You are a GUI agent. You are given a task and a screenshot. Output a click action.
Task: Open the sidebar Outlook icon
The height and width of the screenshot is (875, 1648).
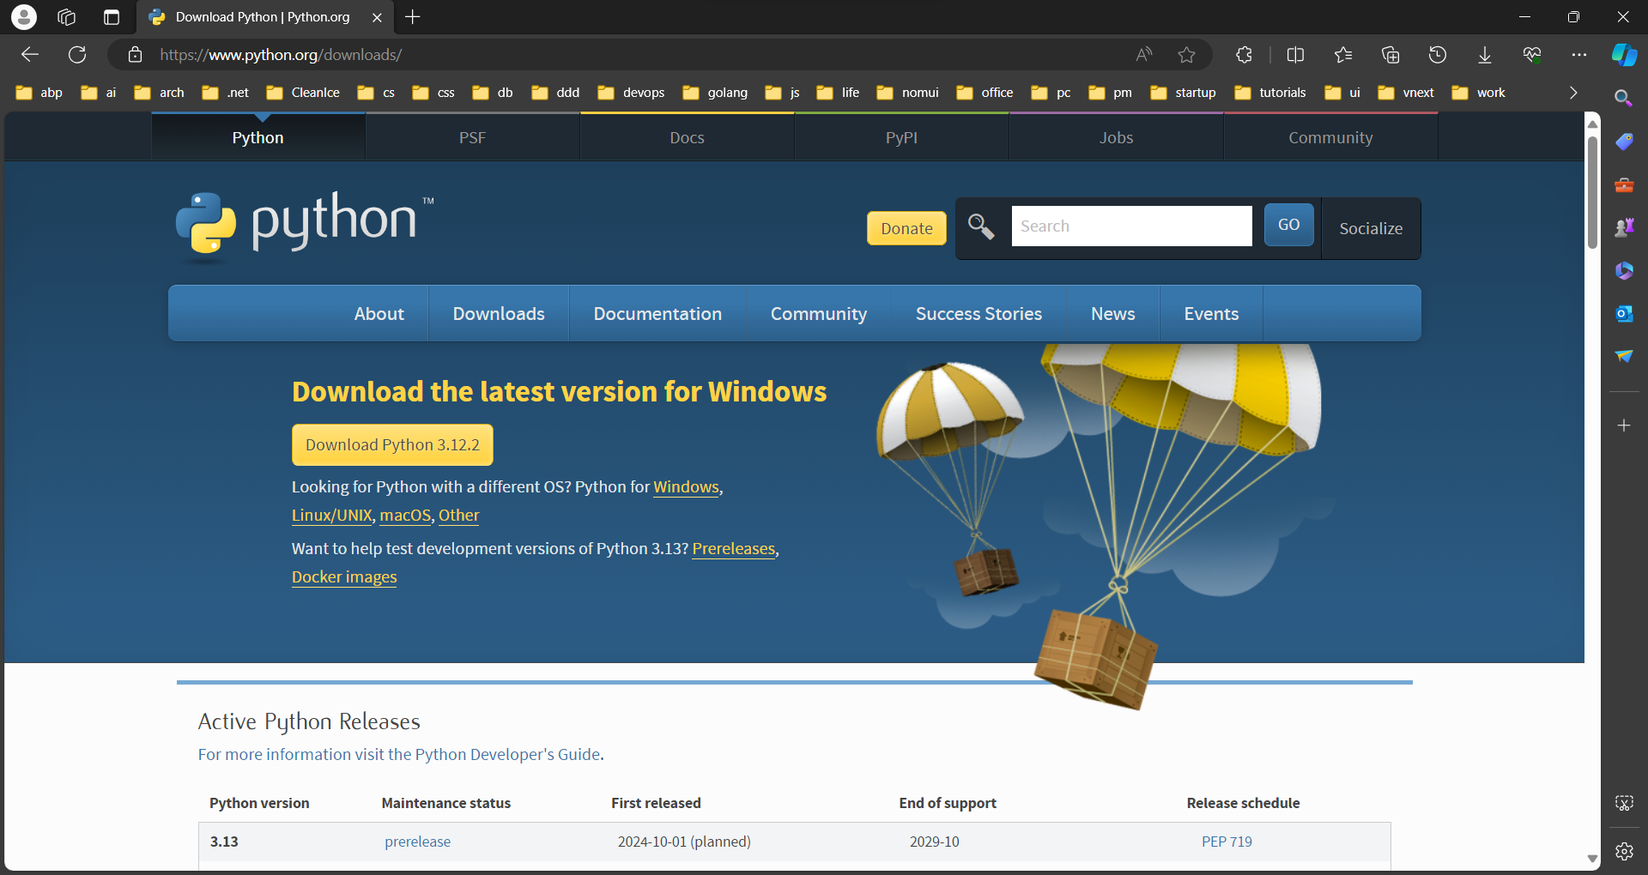click(1624, 313)
